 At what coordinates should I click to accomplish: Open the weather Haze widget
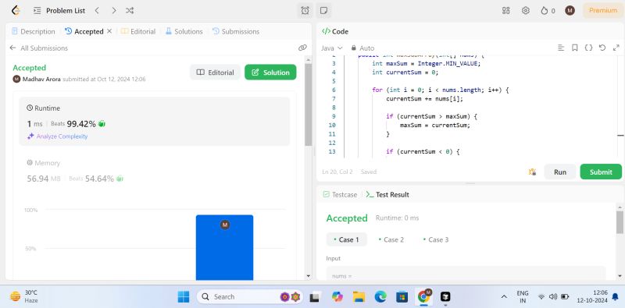24,296
